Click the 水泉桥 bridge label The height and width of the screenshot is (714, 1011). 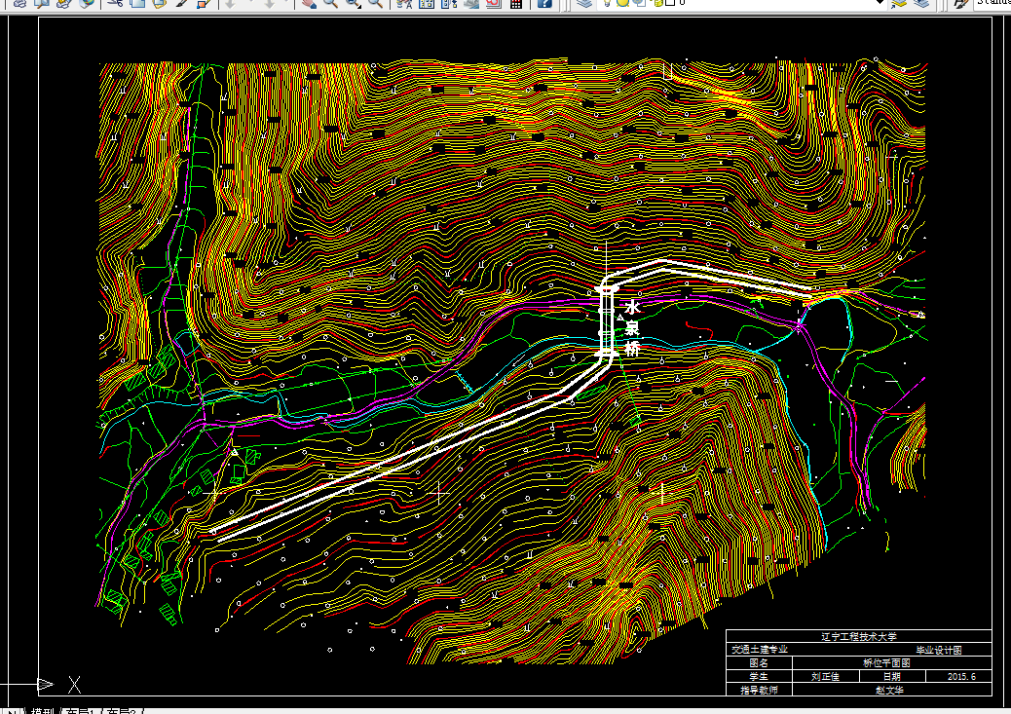tap(632, 327)
